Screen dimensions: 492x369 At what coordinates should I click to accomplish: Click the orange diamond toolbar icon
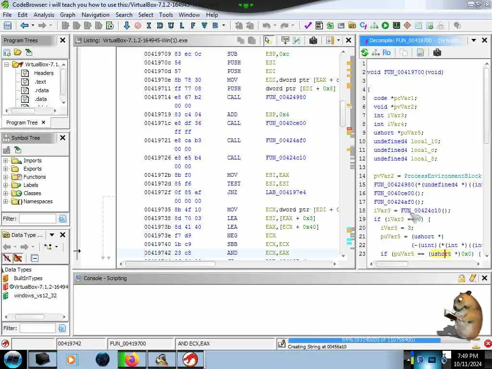point(407,26)
